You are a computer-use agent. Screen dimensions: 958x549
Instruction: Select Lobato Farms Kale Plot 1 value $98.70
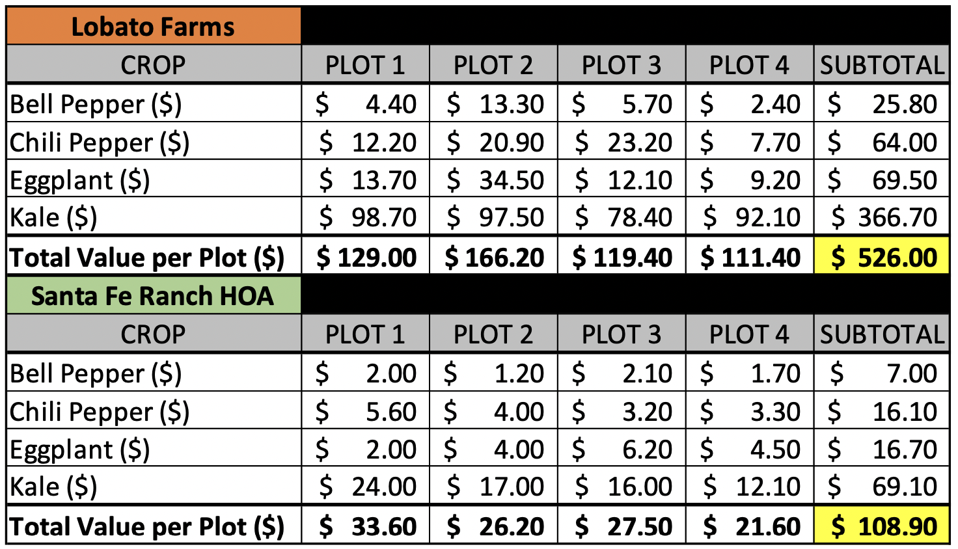[x=366, y=217]
